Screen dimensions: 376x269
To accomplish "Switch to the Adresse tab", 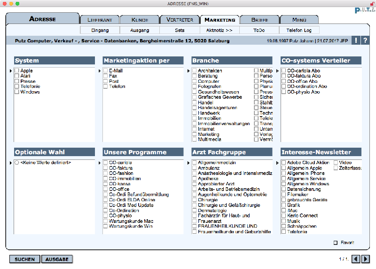I will [x=42, y=19].
